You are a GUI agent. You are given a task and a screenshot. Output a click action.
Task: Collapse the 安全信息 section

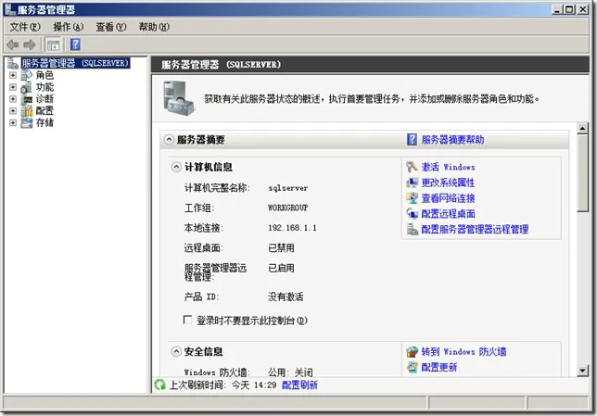[176, 352]
